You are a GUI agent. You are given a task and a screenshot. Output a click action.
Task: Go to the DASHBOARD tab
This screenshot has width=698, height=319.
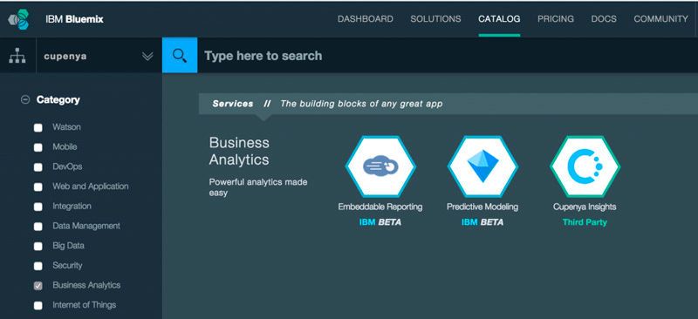(x=365, y=19)
